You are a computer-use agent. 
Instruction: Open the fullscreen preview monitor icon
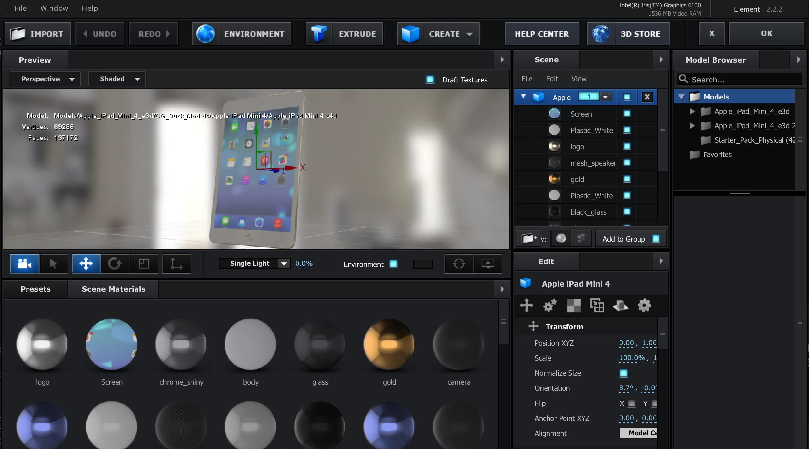(488, 263)
